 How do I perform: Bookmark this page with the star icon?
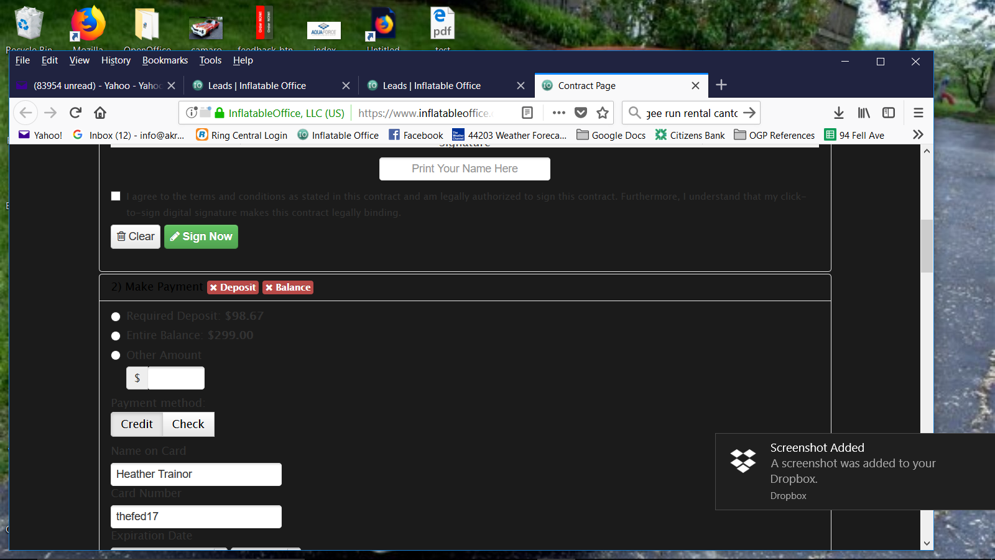click(602, 113)
